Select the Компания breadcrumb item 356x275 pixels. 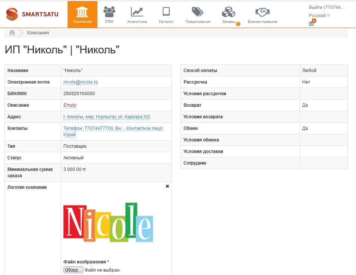[38, 33]
